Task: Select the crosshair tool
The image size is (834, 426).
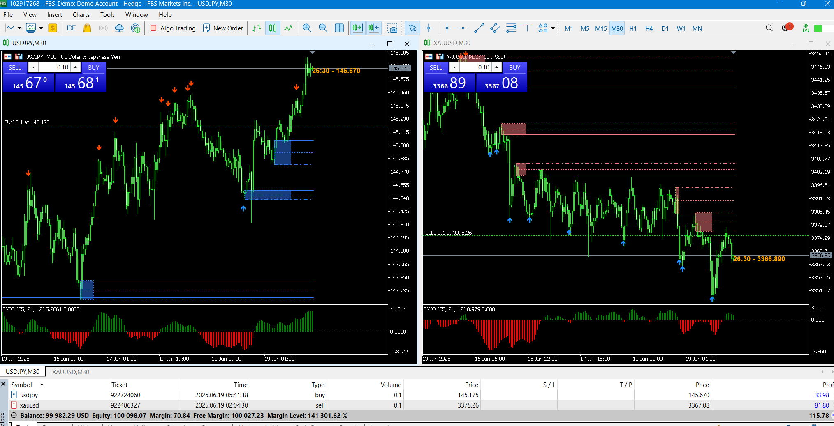Action: [429, 28]
